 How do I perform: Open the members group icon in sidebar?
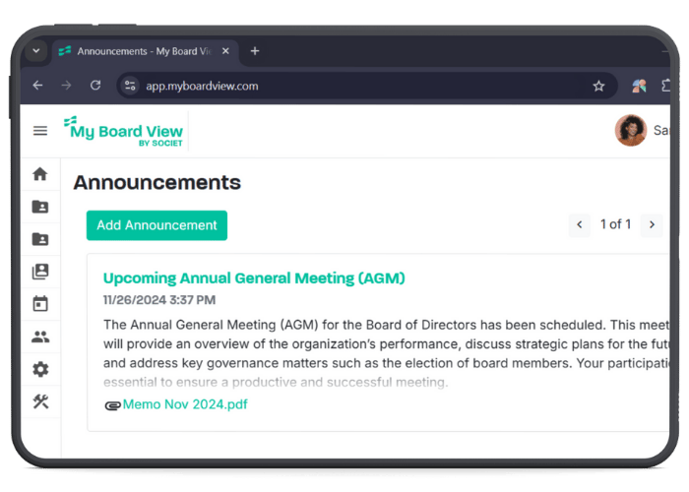click(40, 337)
